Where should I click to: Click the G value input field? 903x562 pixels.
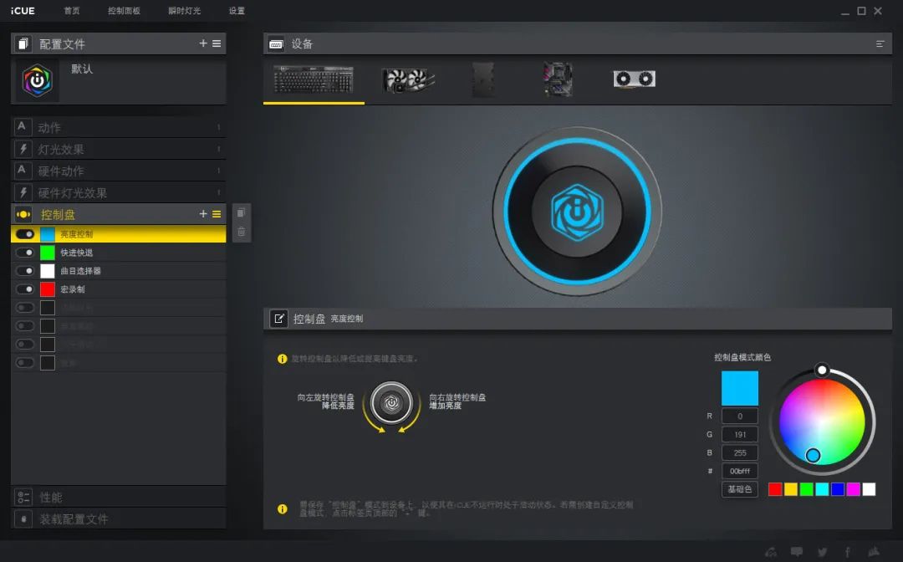point(739,435)
